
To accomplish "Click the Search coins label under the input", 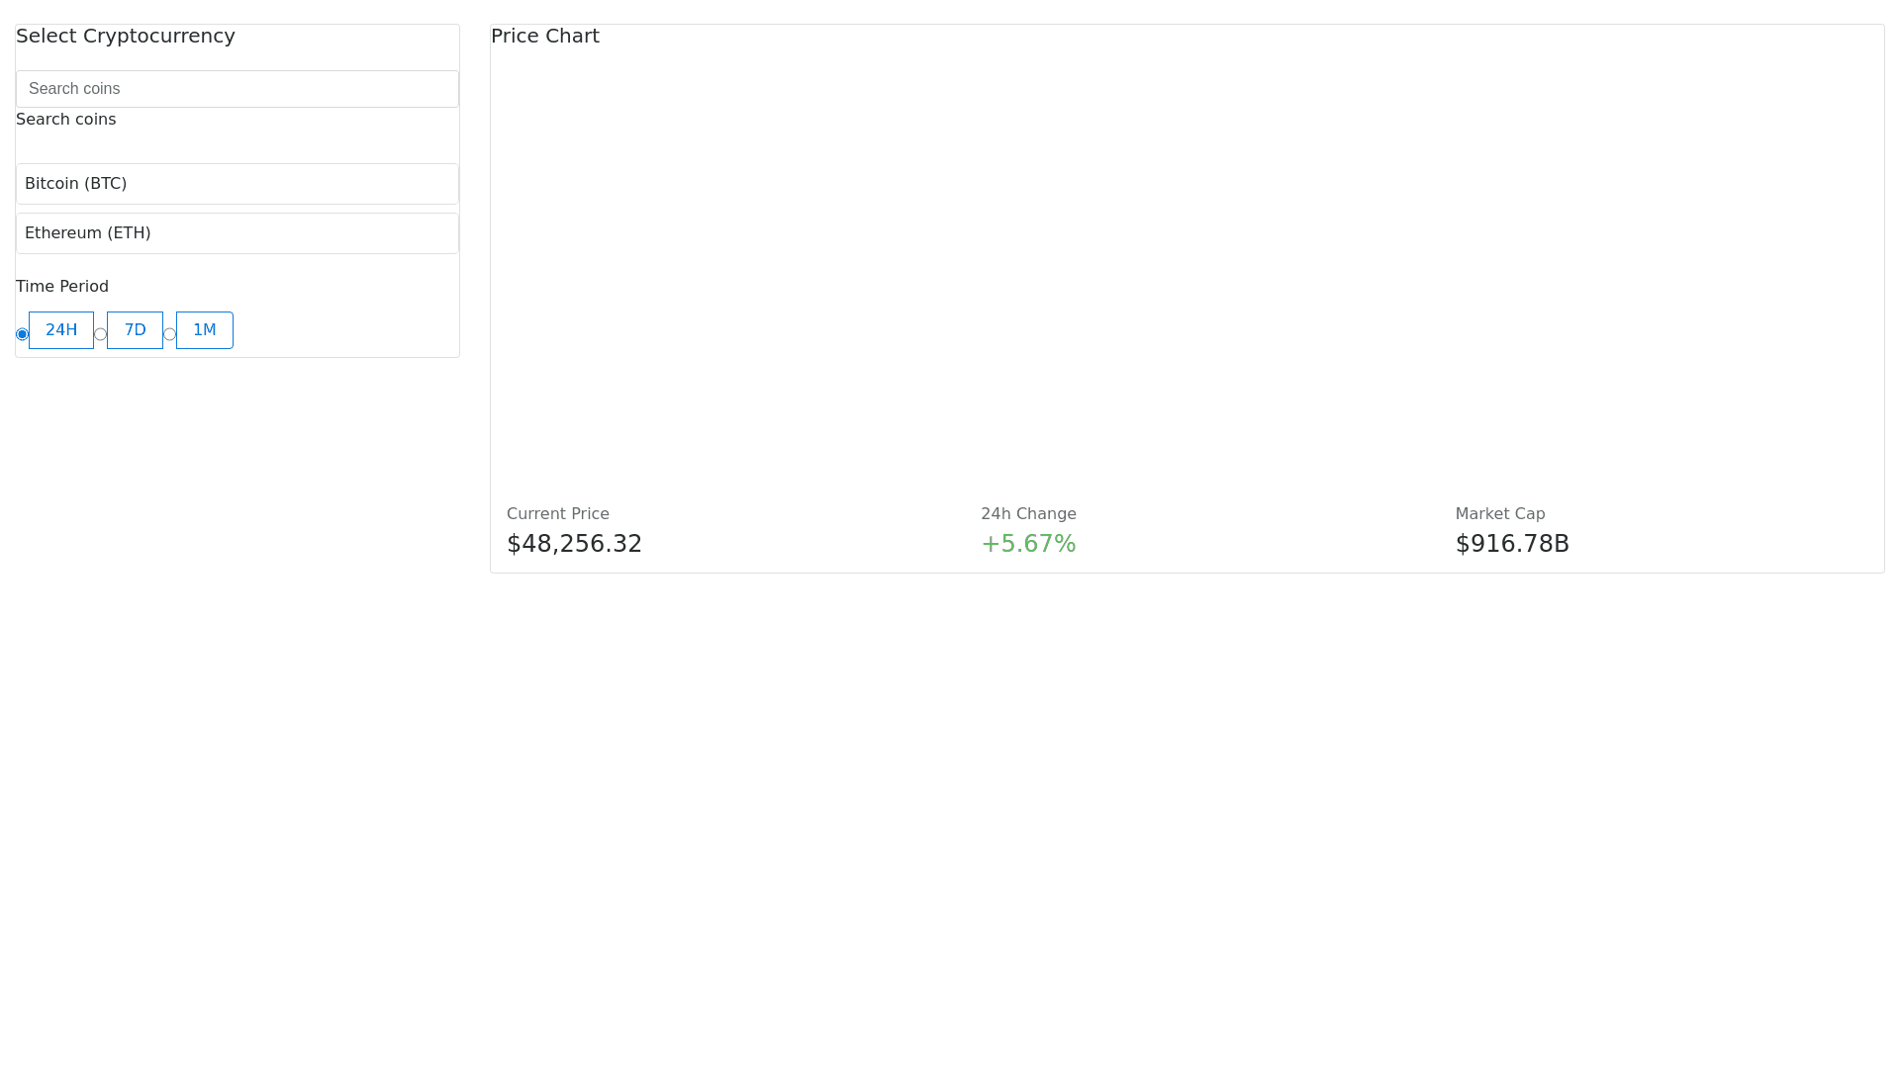I will (x=66, y=120).
